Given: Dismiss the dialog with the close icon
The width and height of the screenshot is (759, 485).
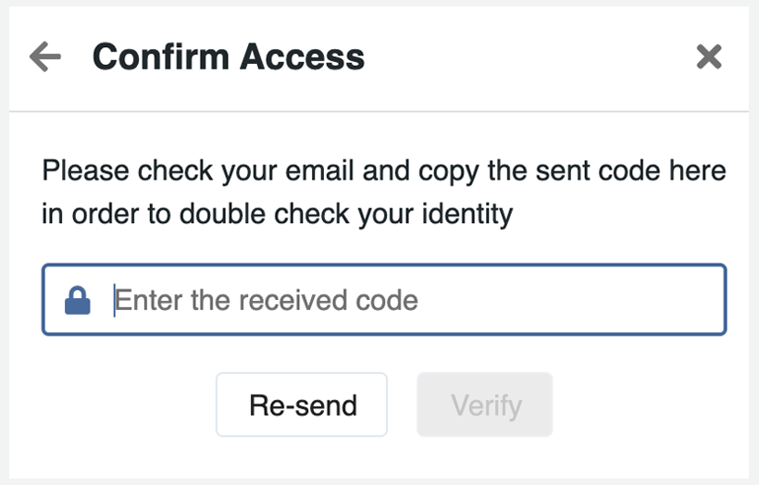Looking at the screenshot, I should click(709, 57).
